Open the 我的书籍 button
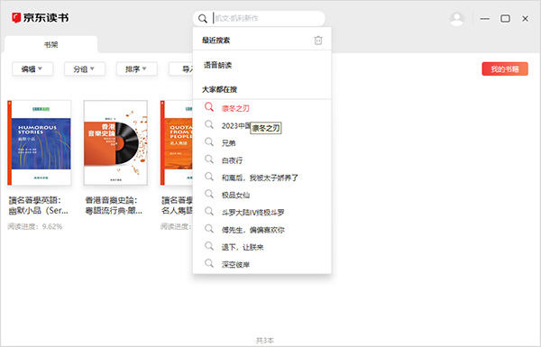The height and width of the screenshot is (347, 541). point(505,69)
